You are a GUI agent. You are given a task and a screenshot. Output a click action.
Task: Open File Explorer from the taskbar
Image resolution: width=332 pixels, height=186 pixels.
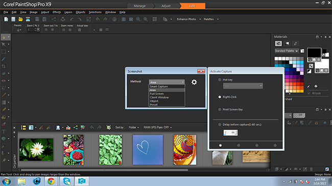coord(21,181)
